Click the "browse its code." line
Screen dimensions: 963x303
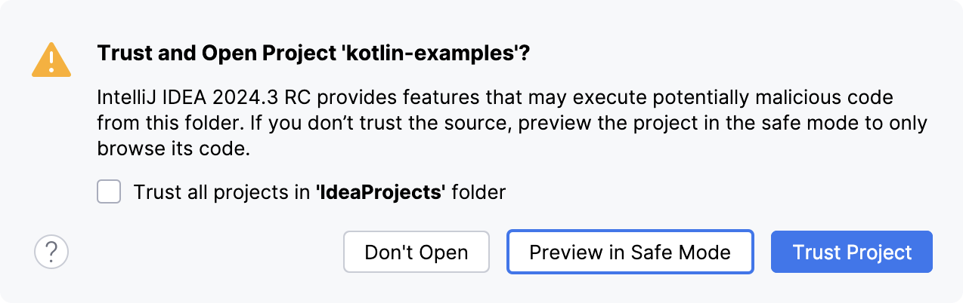click(x=173, y=150)
